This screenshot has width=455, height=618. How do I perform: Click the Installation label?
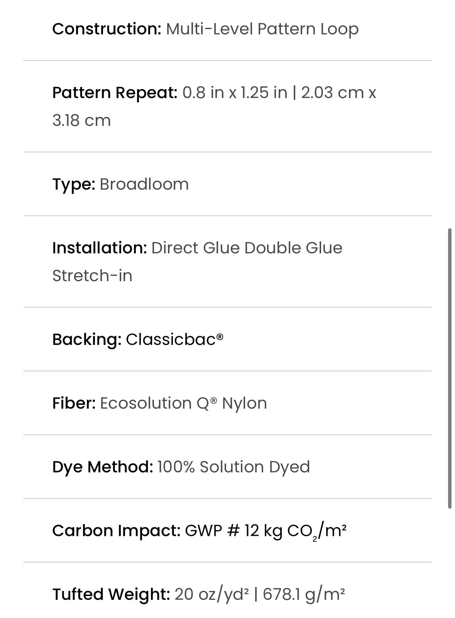click(x=100, y=248)
